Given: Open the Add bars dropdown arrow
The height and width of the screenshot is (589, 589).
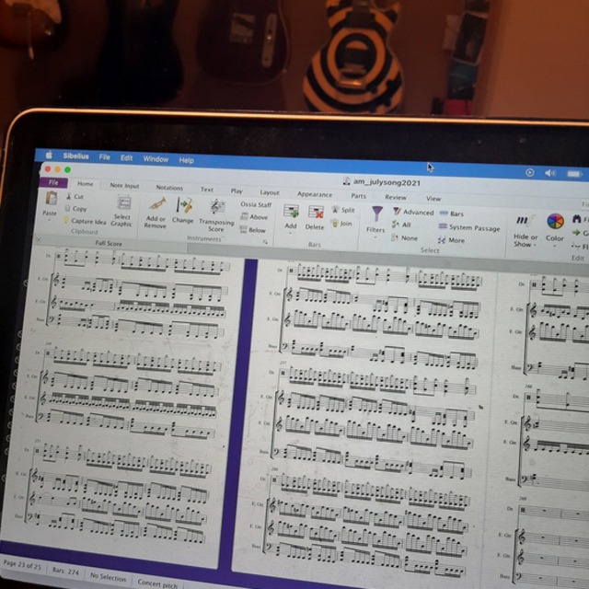Looking at the screenshot, I should coord(290,233).
